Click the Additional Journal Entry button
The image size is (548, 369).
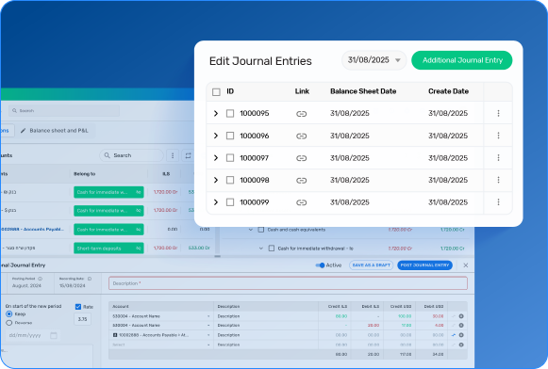(462, 60)
